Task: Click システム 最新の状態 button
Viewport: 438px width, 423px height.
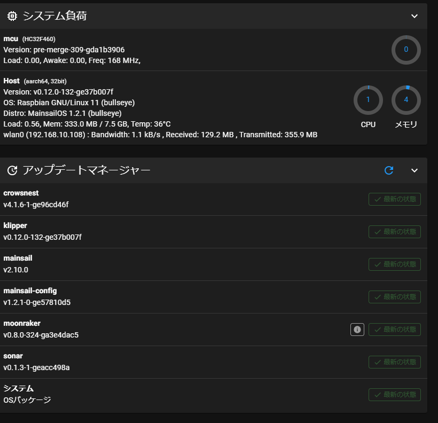Action: 394,395
